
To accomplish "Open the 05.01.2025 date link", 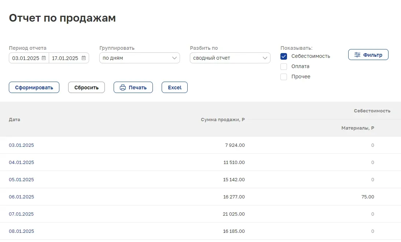I will tap(21, 179).
